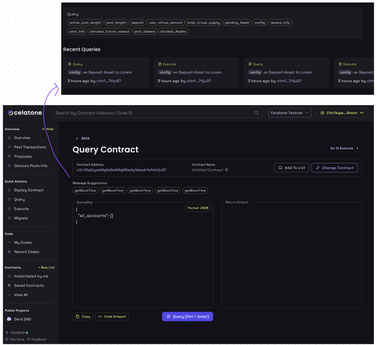Click the Change Contract button
The height and width of the screenshot is (345, 377).
coord(334,168)
